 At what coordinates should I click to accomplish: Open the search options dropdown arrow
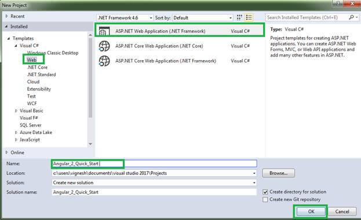coord(357,17)
